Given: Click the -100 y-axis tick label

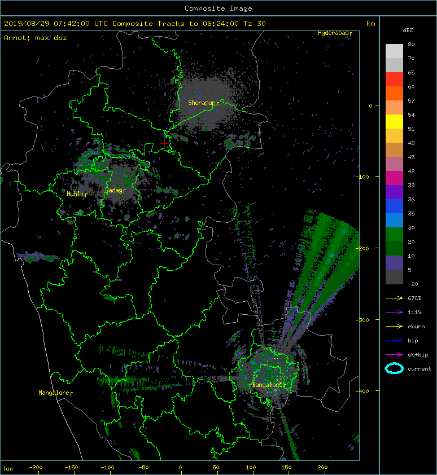Looking at the screenshot, I should tap(362, 177).
